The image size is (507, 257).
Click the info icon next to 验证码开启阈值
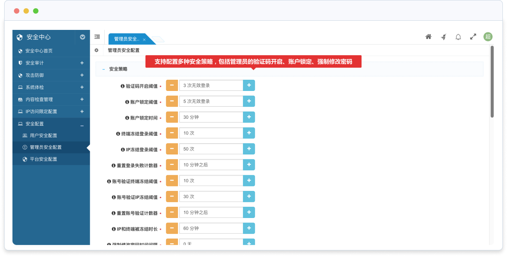(123, 86)
